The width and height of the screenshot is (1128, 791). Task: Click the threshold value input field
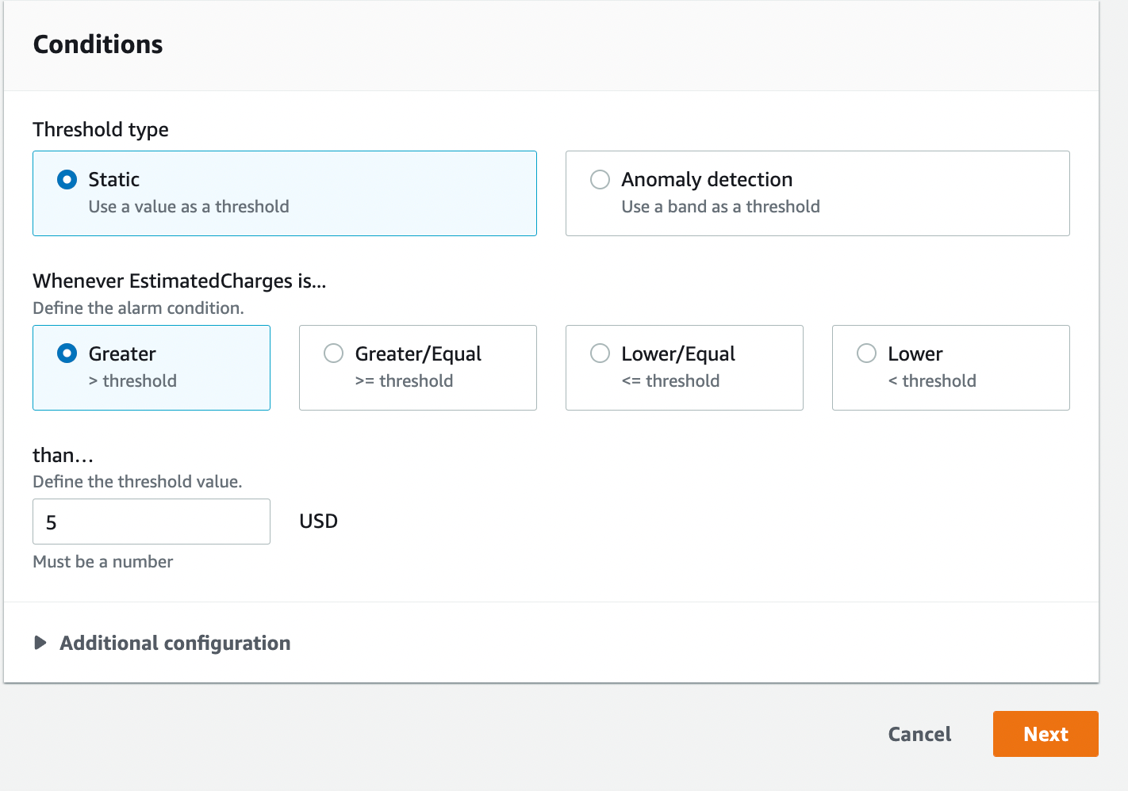(x=152, y=522)
